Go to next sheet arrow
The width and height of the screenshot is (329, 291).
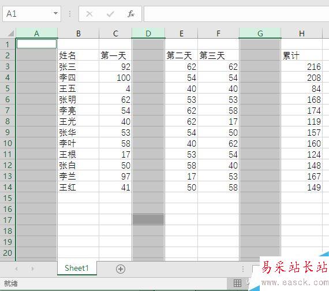pyautogui.click(x=32, y=268)
